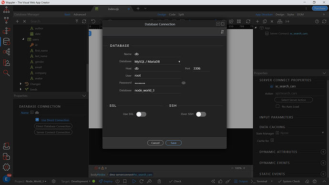
Task: Open the settings gear in left sidebar
Action: 6,167
